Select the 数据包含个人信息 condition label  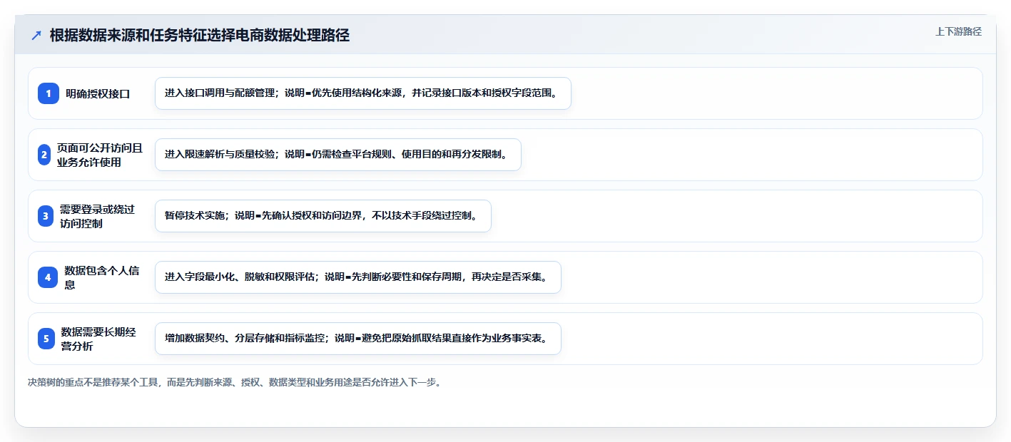(x=102, y=277)
